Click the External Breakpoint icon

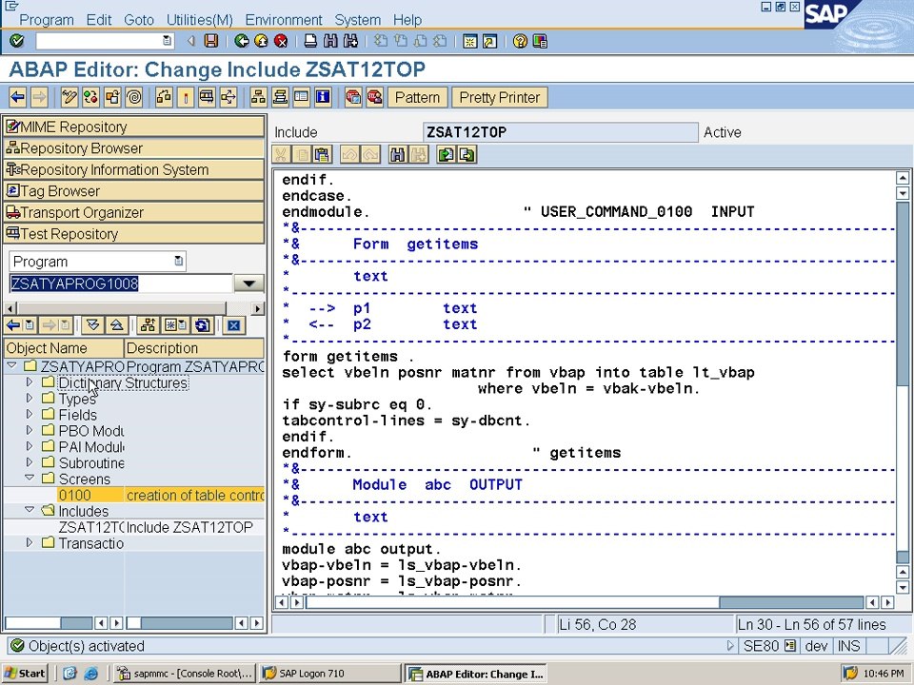(374, 97)
